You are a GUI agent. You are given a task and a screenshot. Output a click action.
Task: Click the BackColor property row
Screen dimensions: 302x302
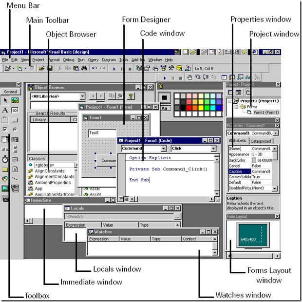(x=250, y=160)
